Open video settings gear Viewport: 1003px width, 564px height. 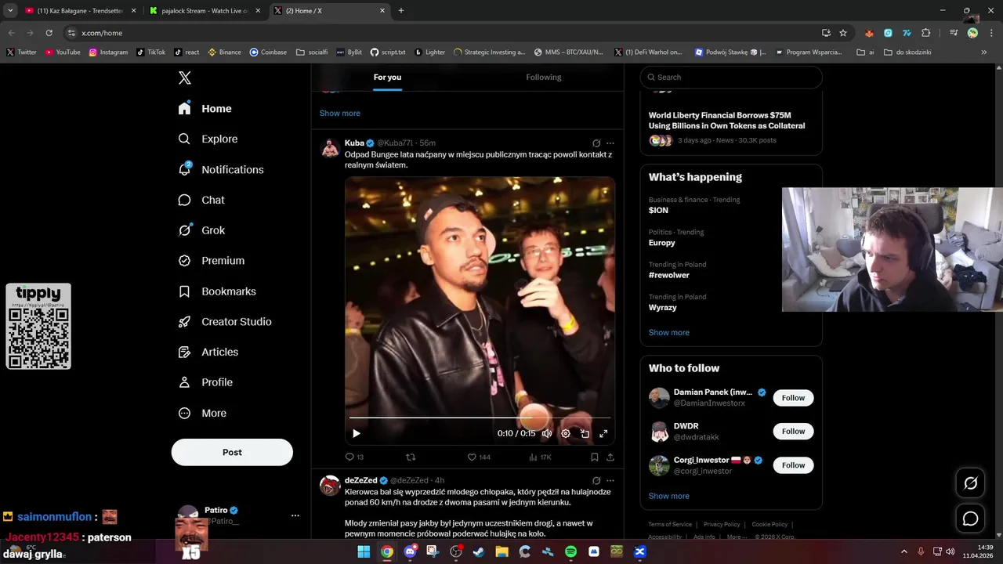tap(566, 433)
